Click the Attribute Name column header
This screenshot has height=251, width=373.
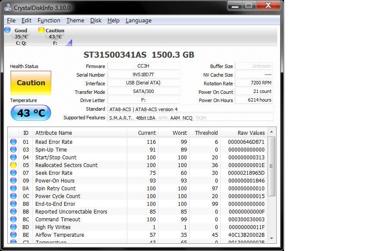point(54,133)
